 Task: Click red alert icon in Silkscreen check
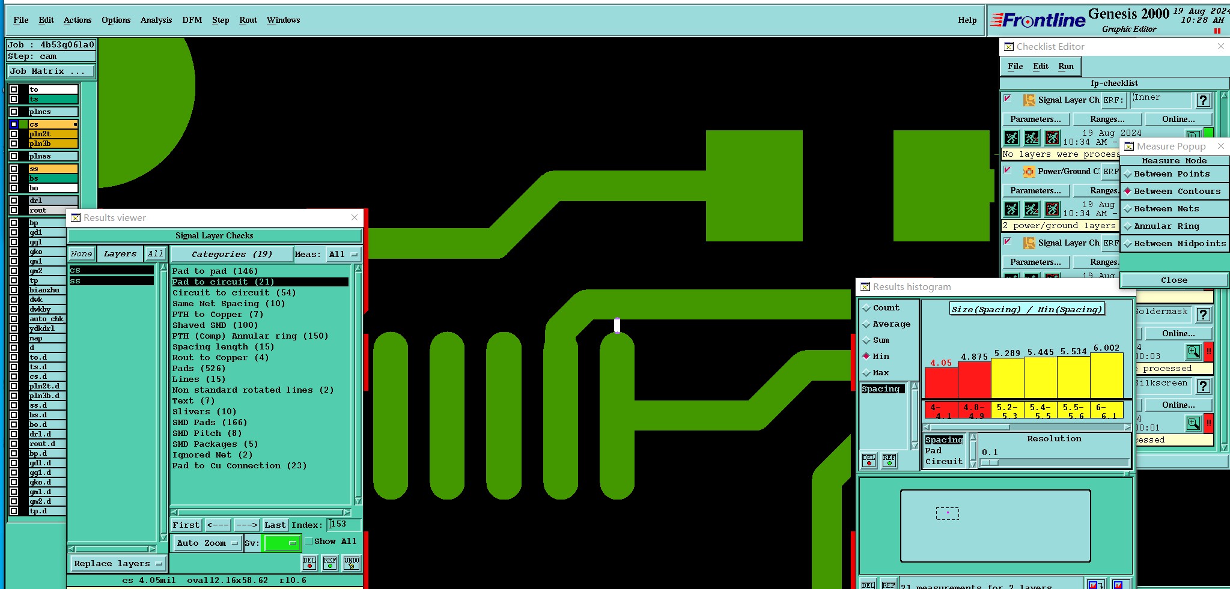coord(1208,423)
